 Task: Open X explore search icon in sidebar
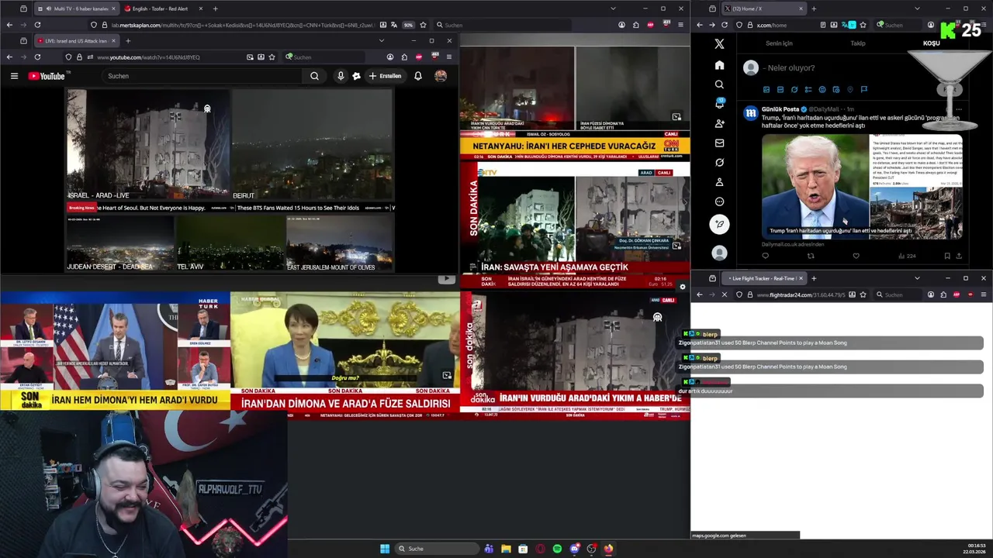pyautogui.click(x=719, y=84)
